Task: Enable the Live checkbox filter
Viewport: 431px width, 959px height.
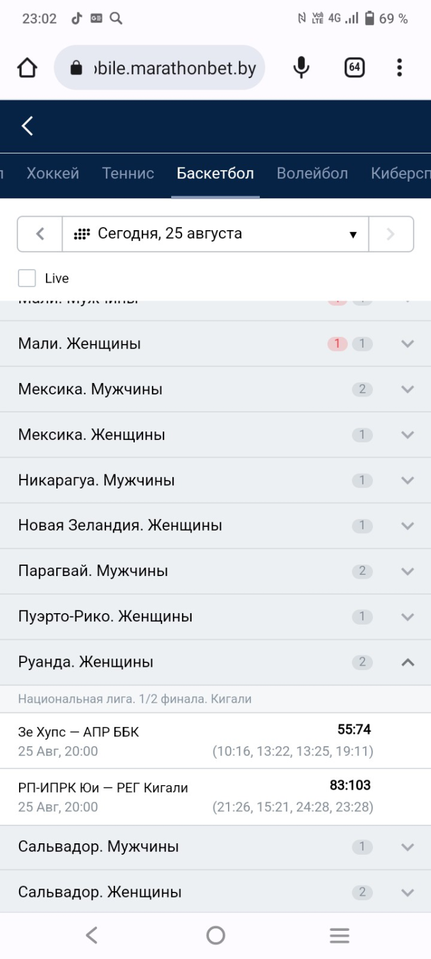Action: pos(27,278)
